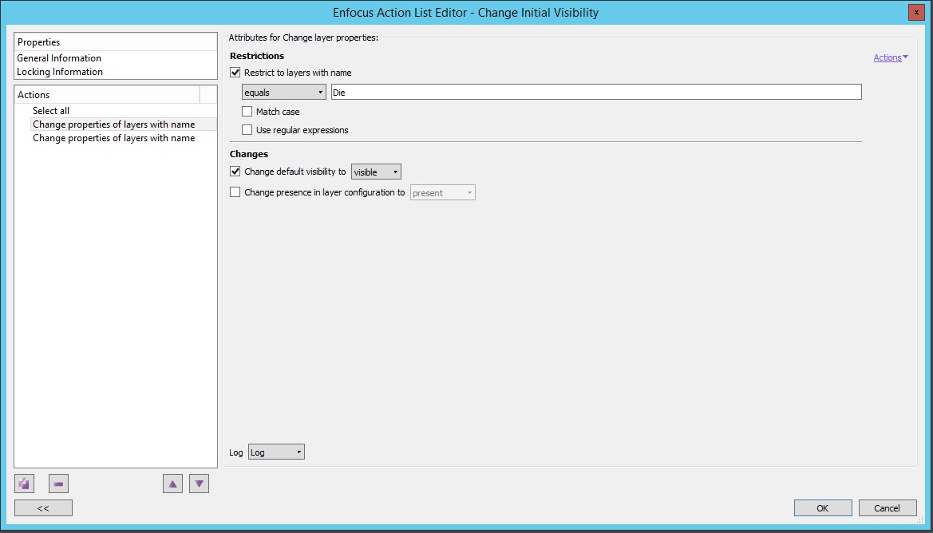Click the add action icon below the list
Screen dimensions: 933x533
coord(25,484)
